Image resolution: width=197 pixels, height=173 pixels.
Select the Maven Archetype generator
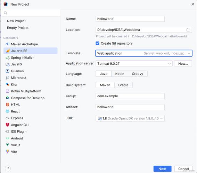point(31,44)
